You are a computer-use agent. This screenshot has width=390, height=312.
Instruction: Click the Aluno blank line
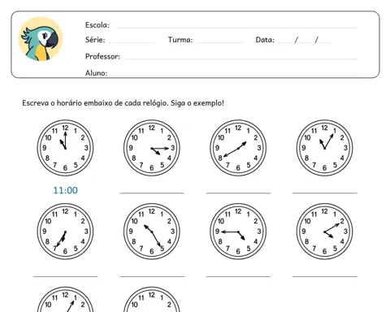[x=234, y=75]
